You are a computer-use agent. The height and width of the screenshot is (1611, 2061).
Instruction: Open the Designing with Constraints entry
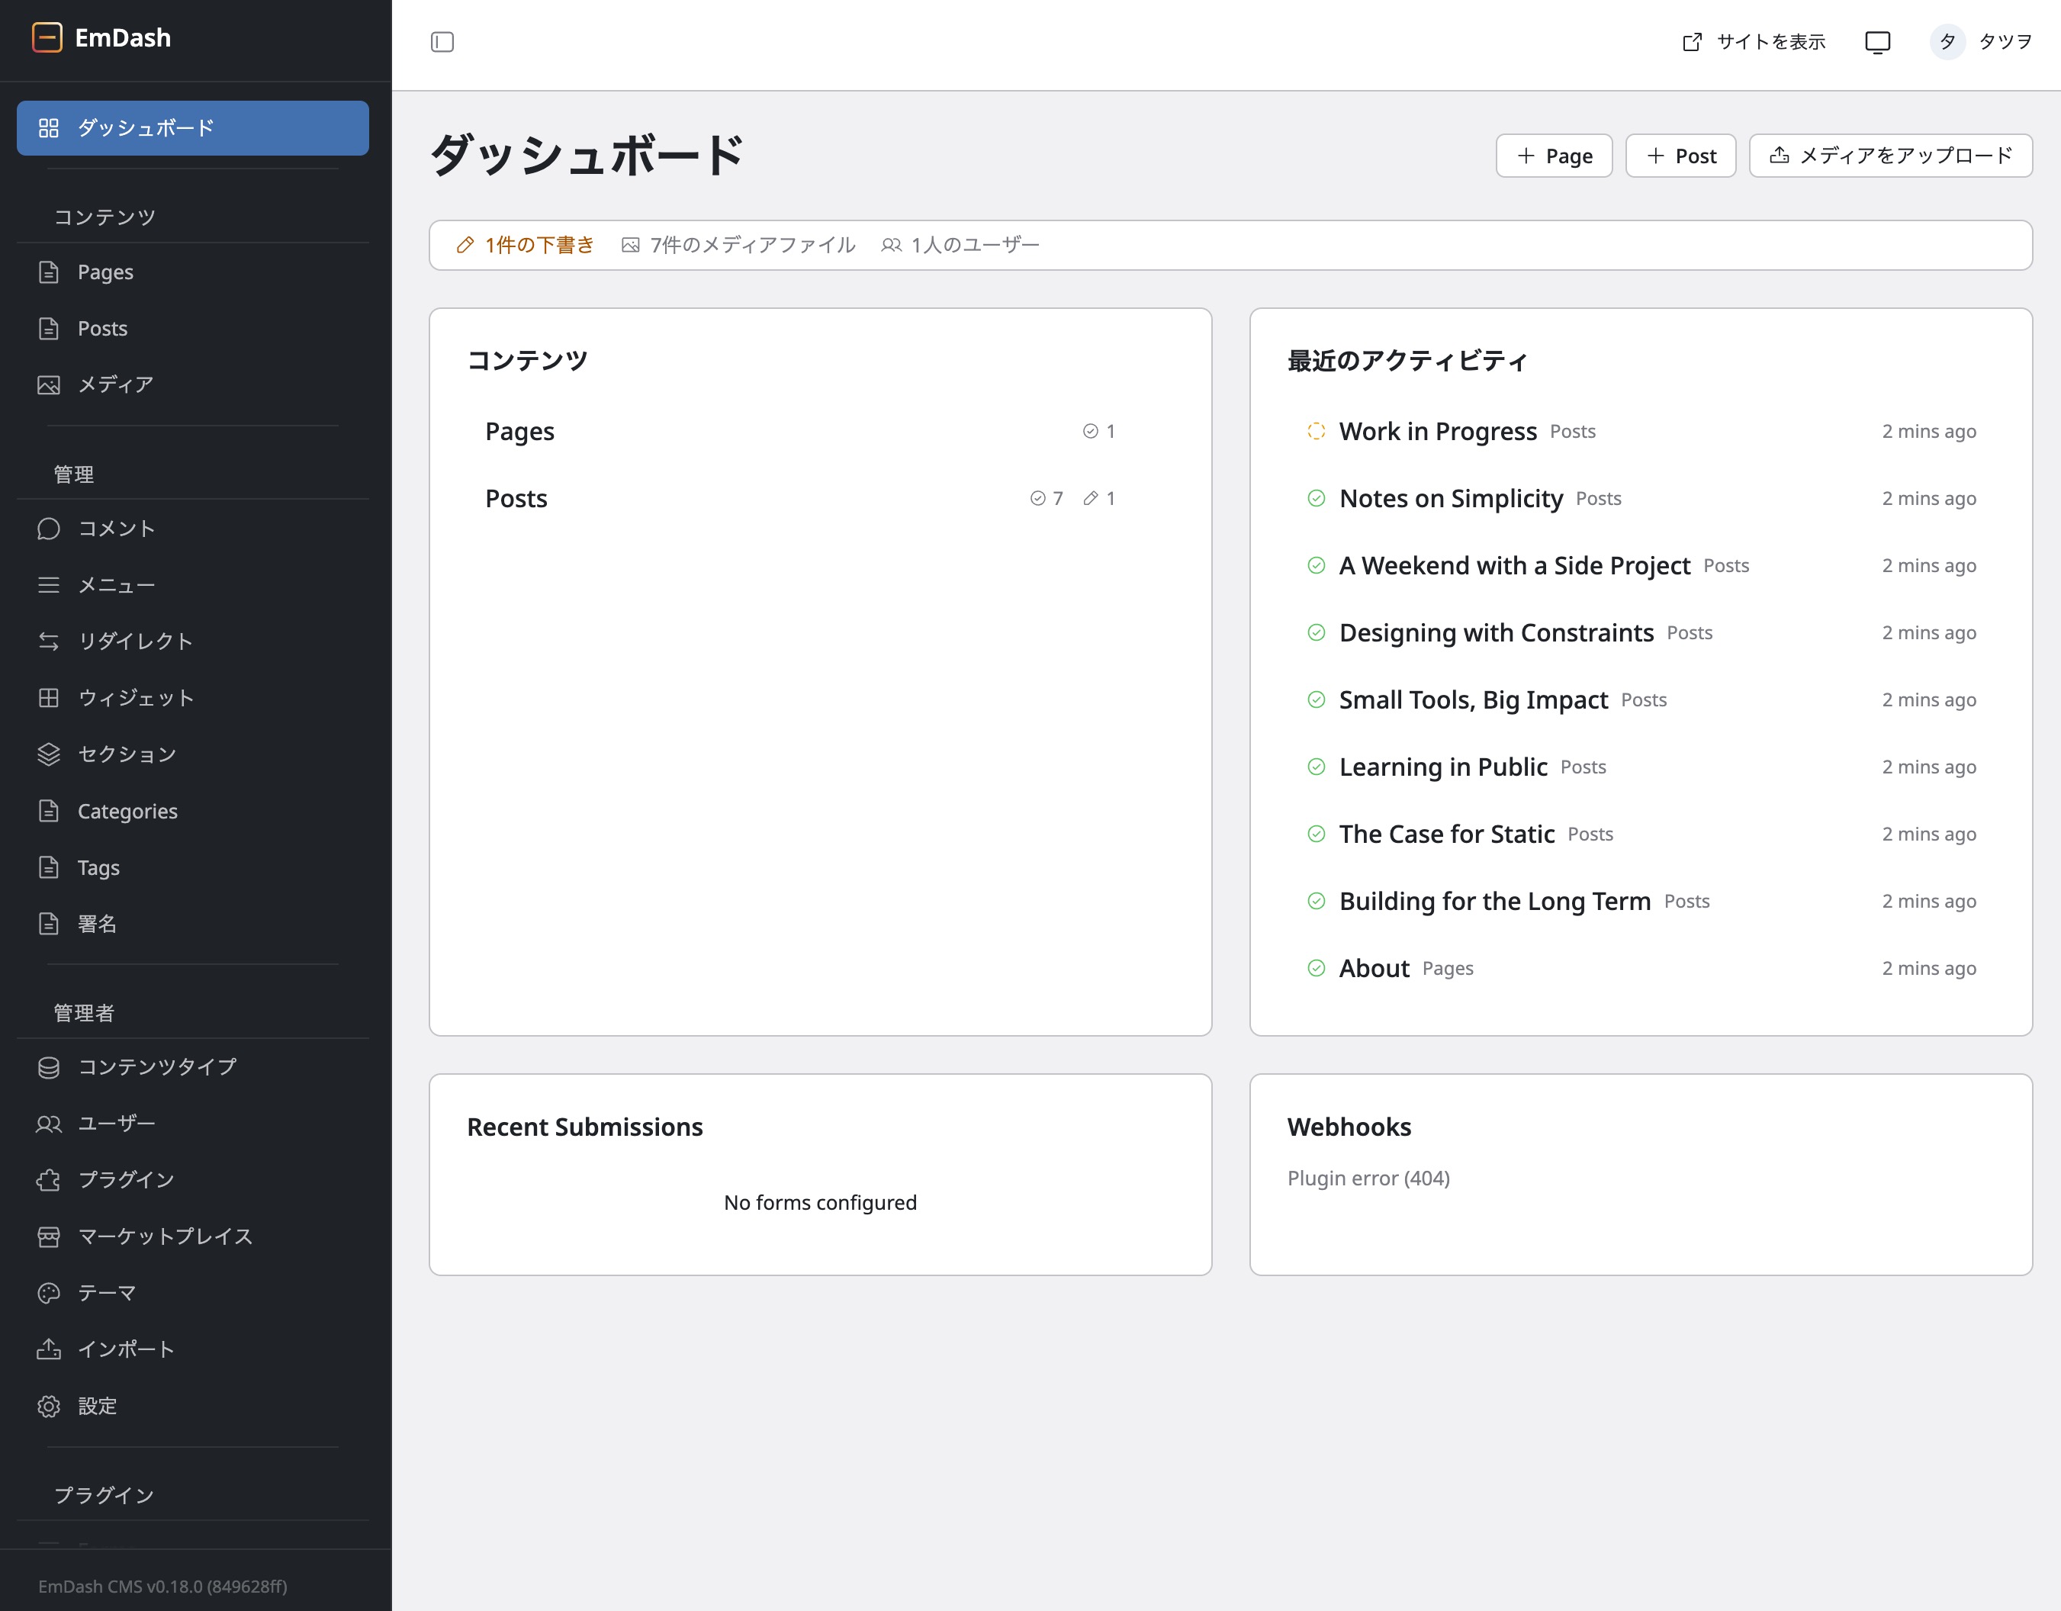[x=1640, y=632]
